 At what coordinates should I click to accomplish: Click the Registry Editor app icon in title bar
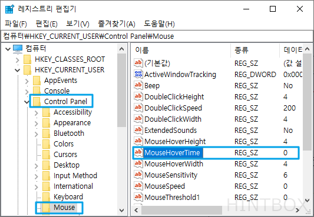click(9, 9)
